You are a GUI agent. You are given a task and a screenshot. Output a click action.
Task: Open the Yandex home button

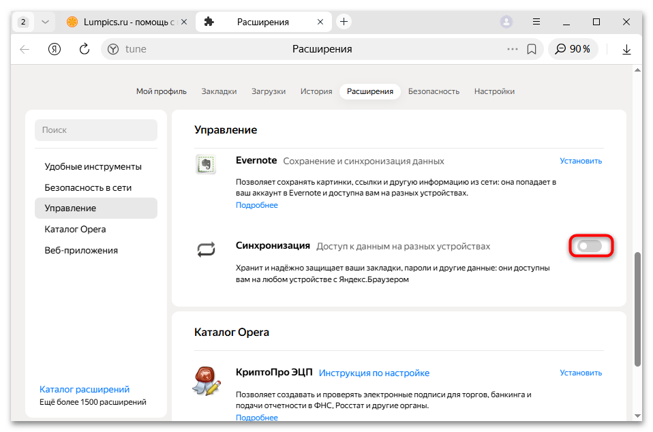pos(55,49)
